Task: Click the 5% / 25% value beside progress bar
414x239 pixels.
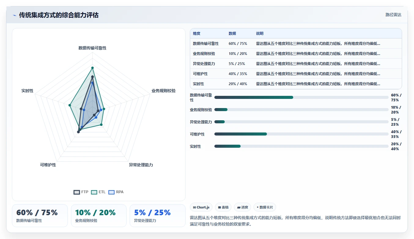Action: pos(395,122)
